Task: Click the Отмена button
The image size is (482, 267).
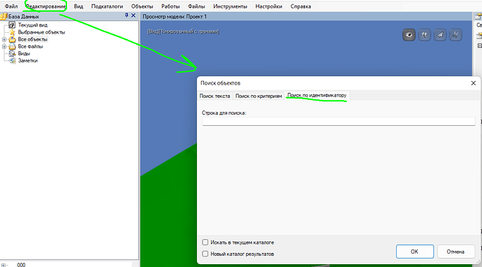Action: [x=455, y=252]
